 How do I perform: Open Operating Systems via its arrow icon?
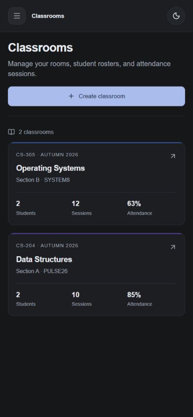pyautogui.click(x=173, y=156)
